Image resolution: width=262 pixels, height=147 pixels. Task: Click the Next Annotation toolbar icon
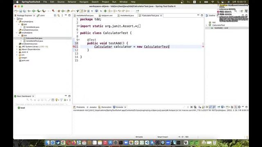tap(110, 11)
